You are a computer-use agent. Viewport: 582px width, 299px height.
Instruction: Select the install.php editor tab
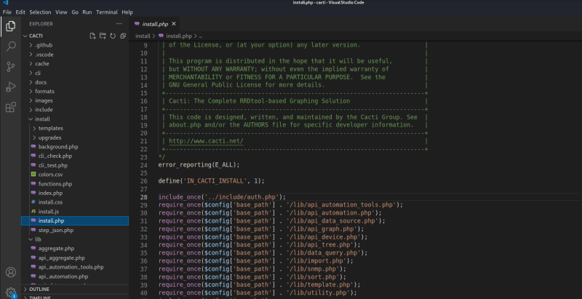point(155,24)
